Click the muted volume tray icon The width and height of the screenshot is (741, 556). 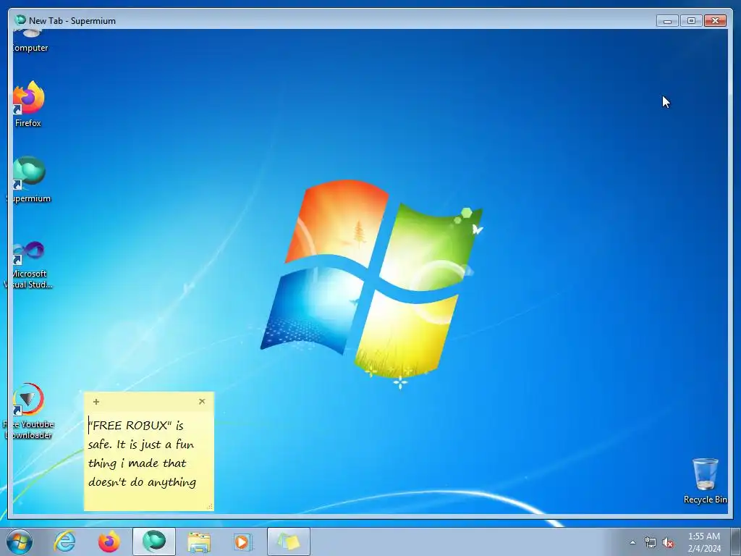point(668,542)
